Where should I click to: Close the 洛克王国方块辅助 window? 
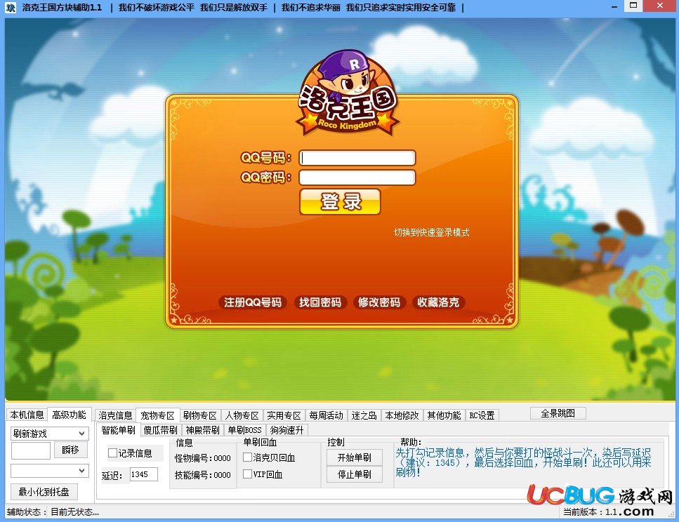(660, 6)
